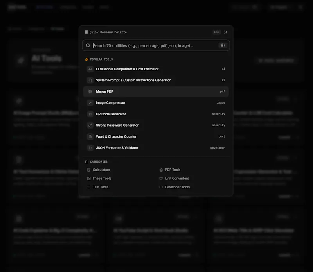
Task: Click the PDF Tools category icon
Action: 161,170
